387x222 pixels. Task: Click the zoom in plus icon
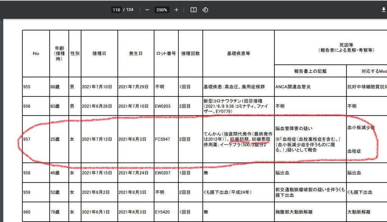pos(176,10)
